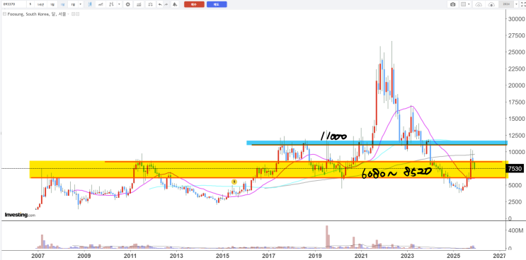Click the chart type bars icon

pyautogui.click(x=111, y=4)
